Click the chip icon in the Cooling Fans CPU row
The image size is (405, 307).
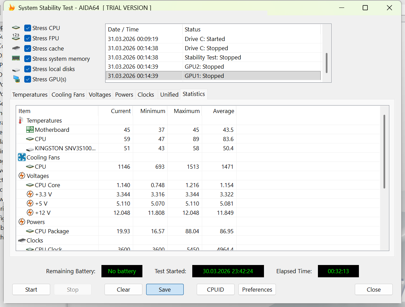click(x=30, y=167)
